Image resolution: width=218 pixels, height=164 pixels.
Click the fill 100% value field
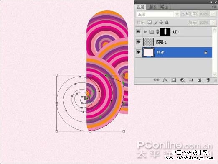click(x=204, y=23)
